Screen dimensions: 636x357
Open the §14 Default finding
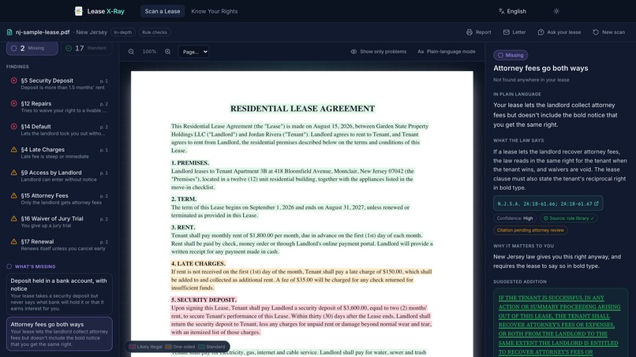[x=59, y=130]
